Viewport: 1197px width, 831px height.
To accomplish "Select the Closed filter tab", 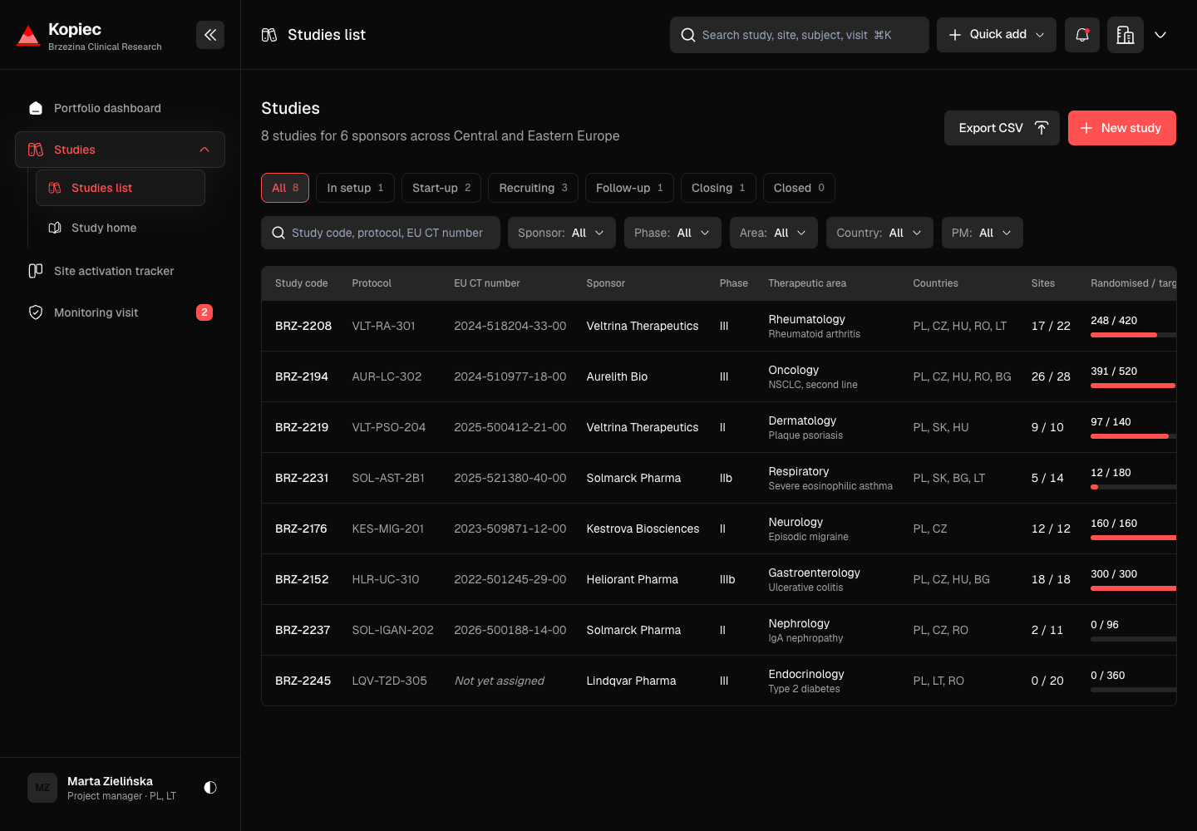I will (799, 188).
